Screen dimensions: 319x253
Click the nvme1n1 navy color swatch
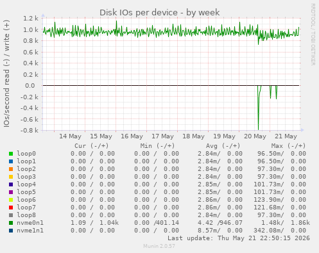tap(11, 231)
